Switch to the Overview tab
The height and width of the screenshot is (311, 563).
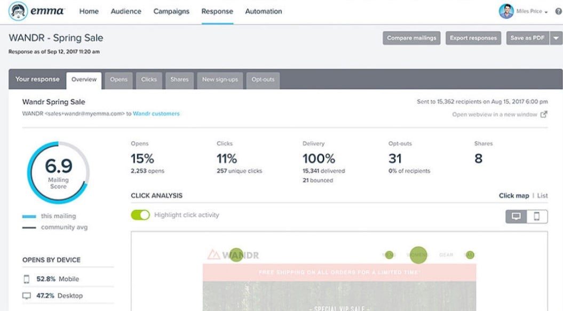coord(84,81)
